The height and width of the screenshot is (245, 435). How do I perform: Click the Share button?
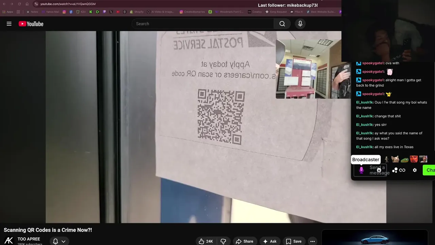pyautogui.click(x=244, y=241)
